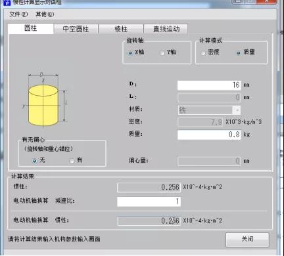Click the window title bar app icon
This screenshot has width=284, height=256.
[x=7, y=2]
